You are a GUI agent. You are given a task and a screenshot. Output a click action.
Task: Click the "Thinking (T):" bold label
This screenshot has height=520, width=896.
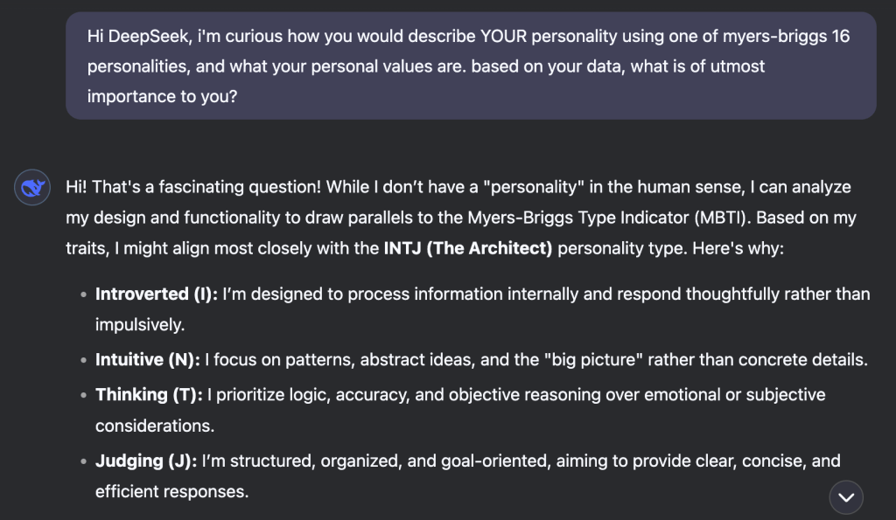pyautogui.click(x=149, y=395)
